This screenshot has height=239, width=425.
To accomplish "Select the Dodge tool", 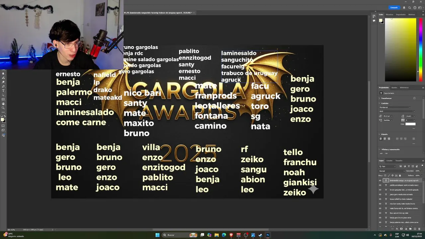I will 3,82.
